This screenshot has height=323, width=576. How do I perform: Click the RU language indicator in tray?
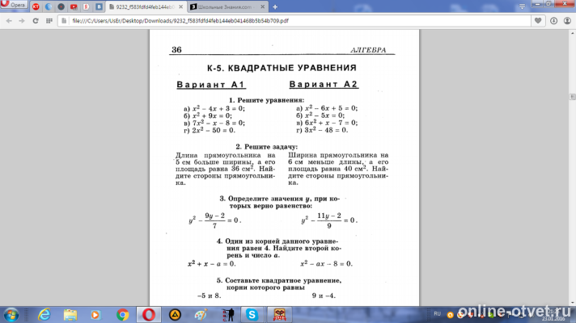coord(437,314)
